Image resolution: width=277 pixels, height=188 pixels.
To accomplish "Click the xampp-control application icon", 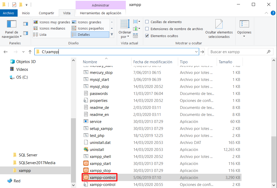I will (x=86, y=178).
